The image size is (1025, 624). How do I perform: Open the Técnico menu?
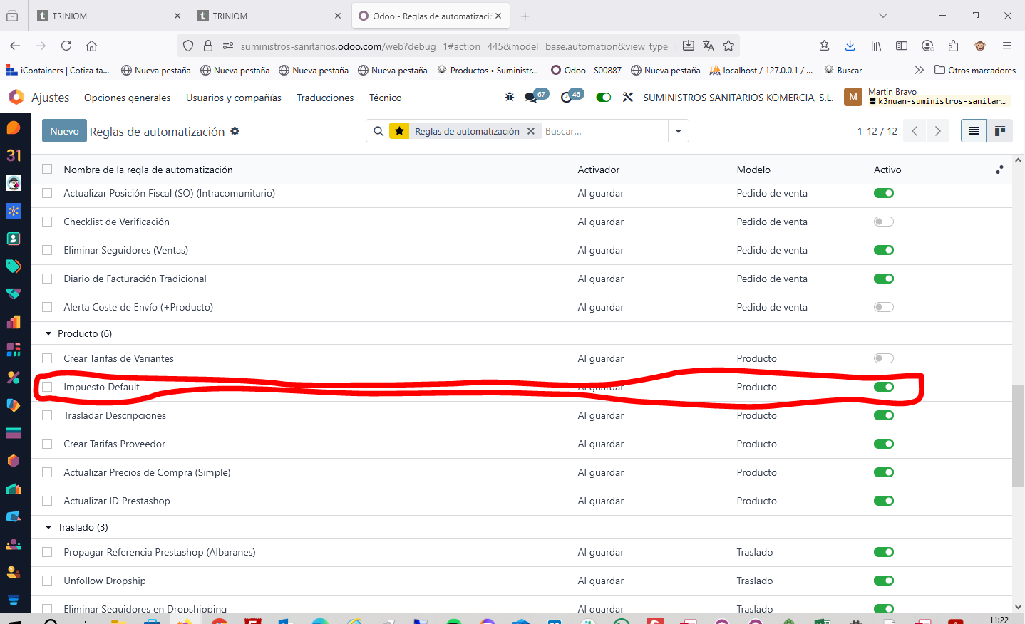click(385, 98)
